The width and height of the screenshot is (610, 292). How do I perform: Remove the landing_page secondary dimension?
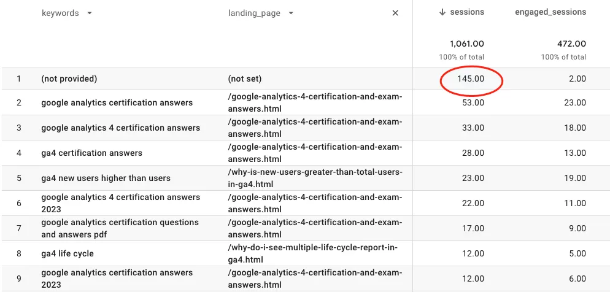(395, 13)
